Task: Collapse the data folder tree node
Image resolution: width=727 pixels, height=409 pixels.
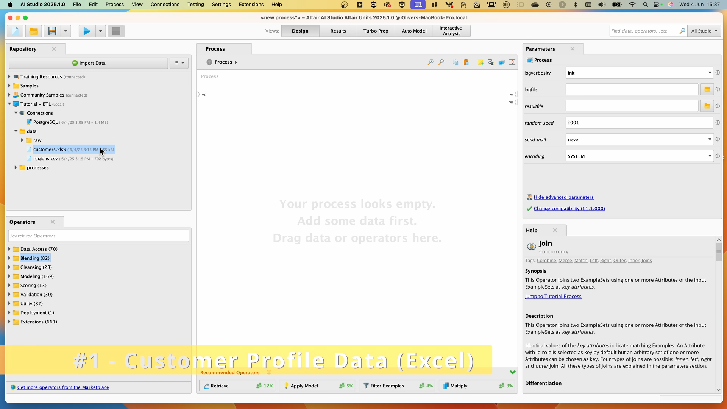Action: point(16,131)
